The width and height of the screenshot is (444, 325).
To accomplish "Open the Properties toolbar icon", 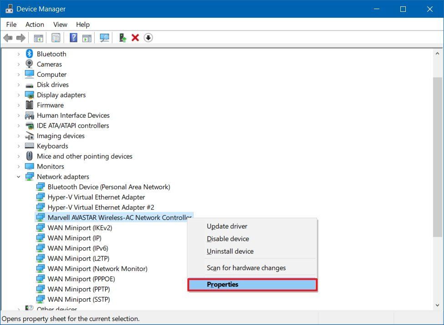I will (x=56, y=38).
